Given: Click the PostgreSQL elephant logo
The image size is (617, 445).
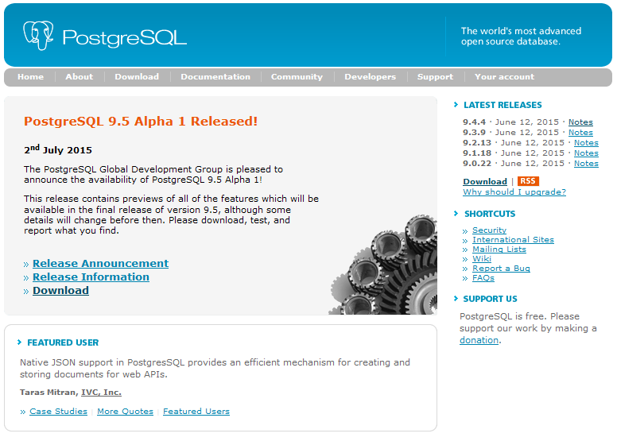Looking at the screenshot, I should pyautogui.click(x=38, y=36).
